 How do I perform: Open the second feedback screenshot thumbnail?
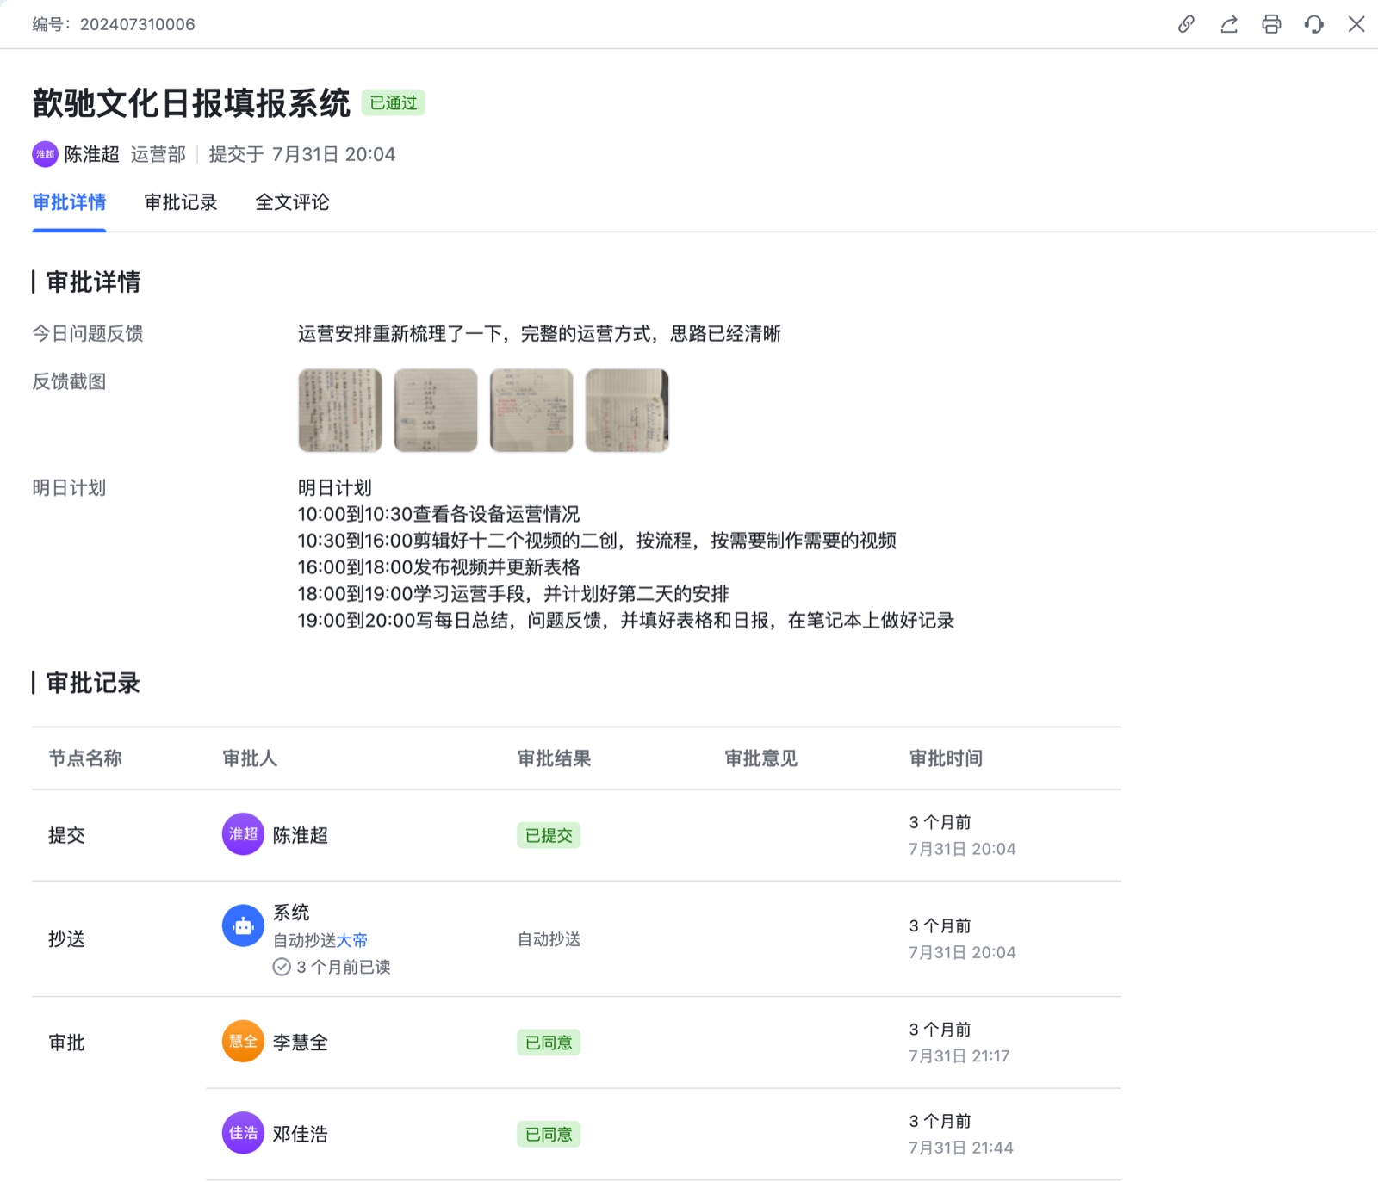tap(436, 411)
